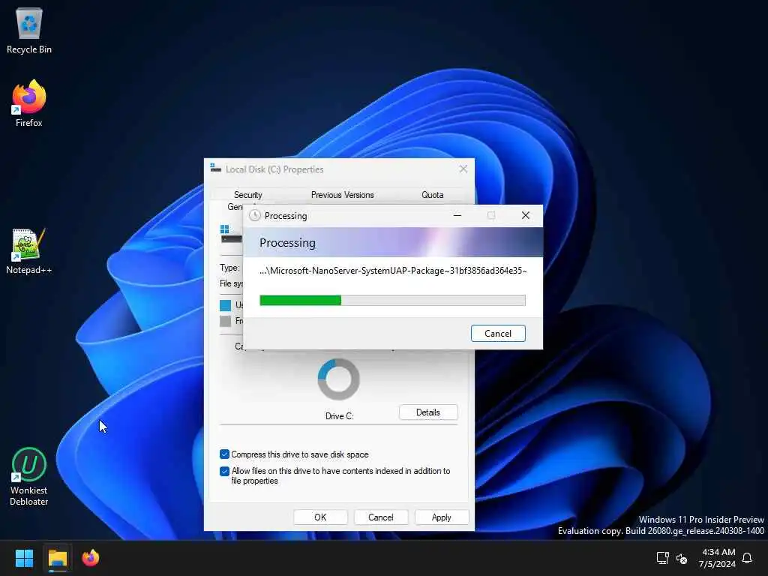Viewport: 768px width, 576px height.
Task: Click OK in Local Disk Properties
Action: [x=320, y=517]
